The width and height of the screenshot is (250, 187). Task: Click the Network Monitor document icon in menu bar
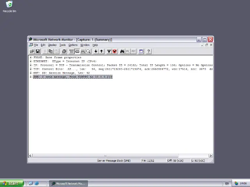(x=31, y=45)
